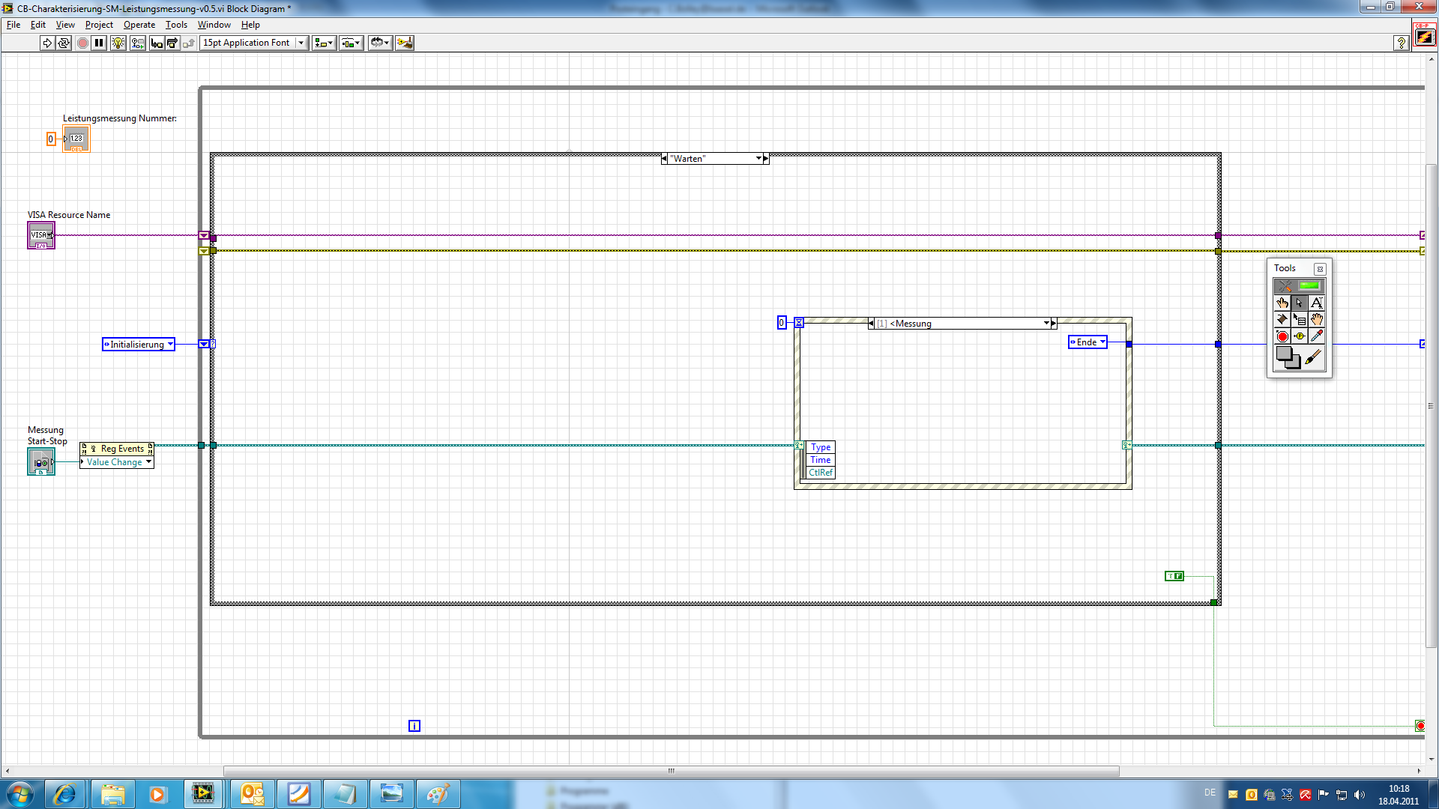Select the Color copy eyedropper tool
The width and height of the screenshot is (1439, 809).
[x=1317, y=336]
